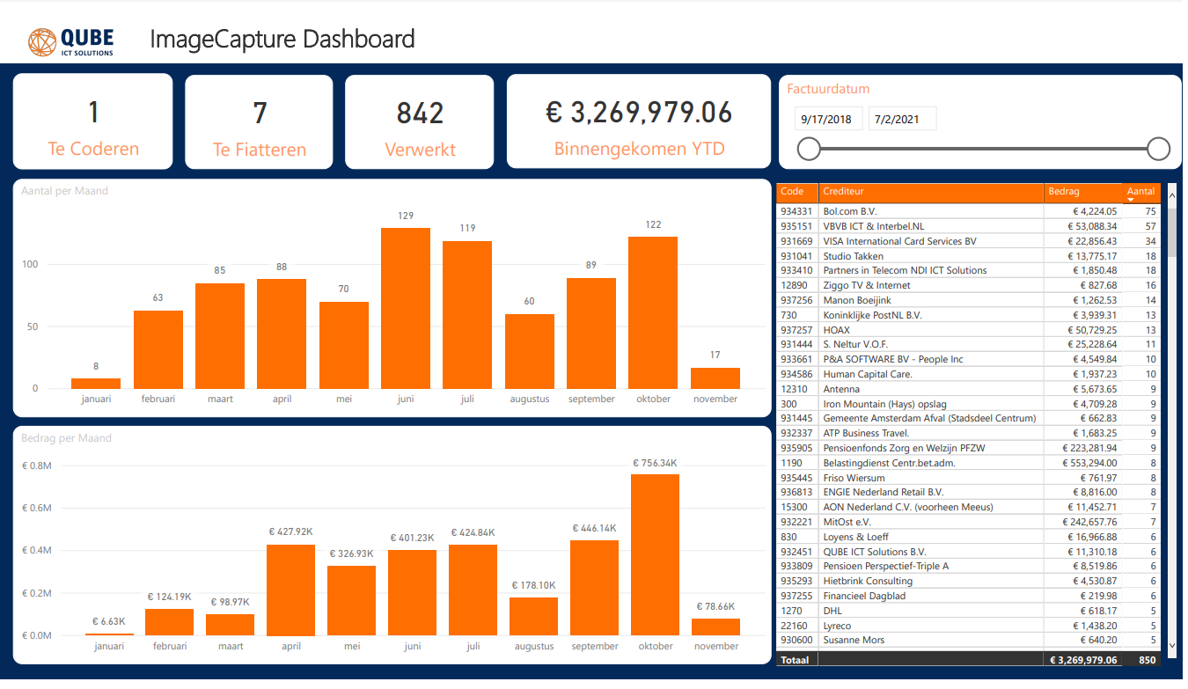Click the table scrollbar down arrow

[1171, 645]
